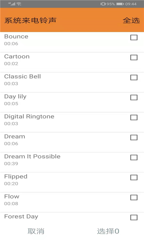Tap the Bounce ringtone title

point(16,37)
